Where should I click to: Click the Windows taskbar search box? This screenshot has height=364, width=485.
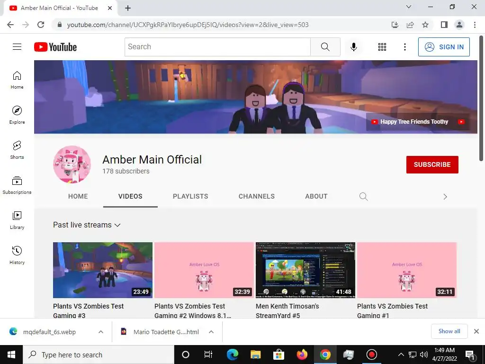99,355
